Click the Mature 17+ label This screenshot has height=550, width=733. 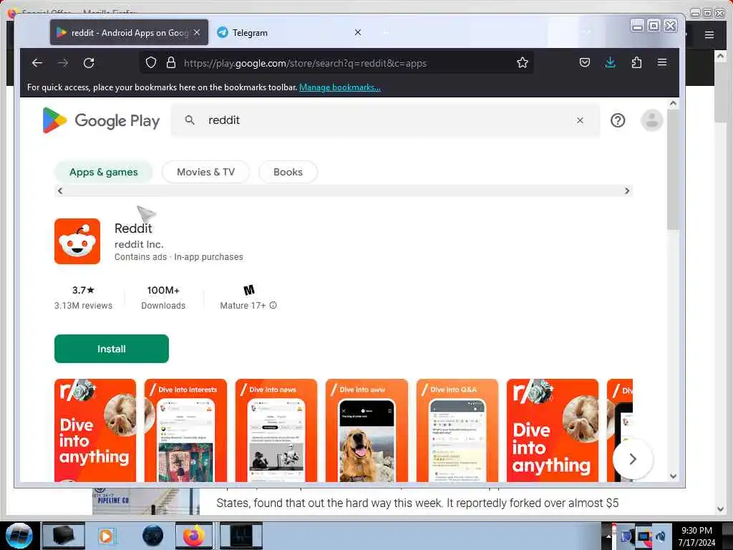tap(243, 305)
